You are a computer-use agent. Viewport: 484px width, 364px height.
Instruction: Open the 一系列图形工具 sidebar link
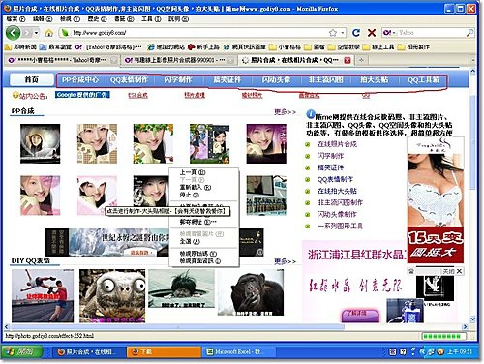(x=340, y=226)
